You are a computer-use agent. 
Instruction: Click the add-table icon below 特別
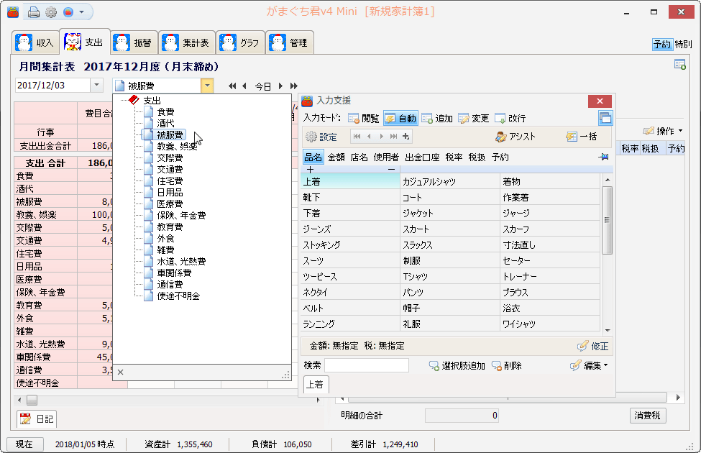click(680, 65)
